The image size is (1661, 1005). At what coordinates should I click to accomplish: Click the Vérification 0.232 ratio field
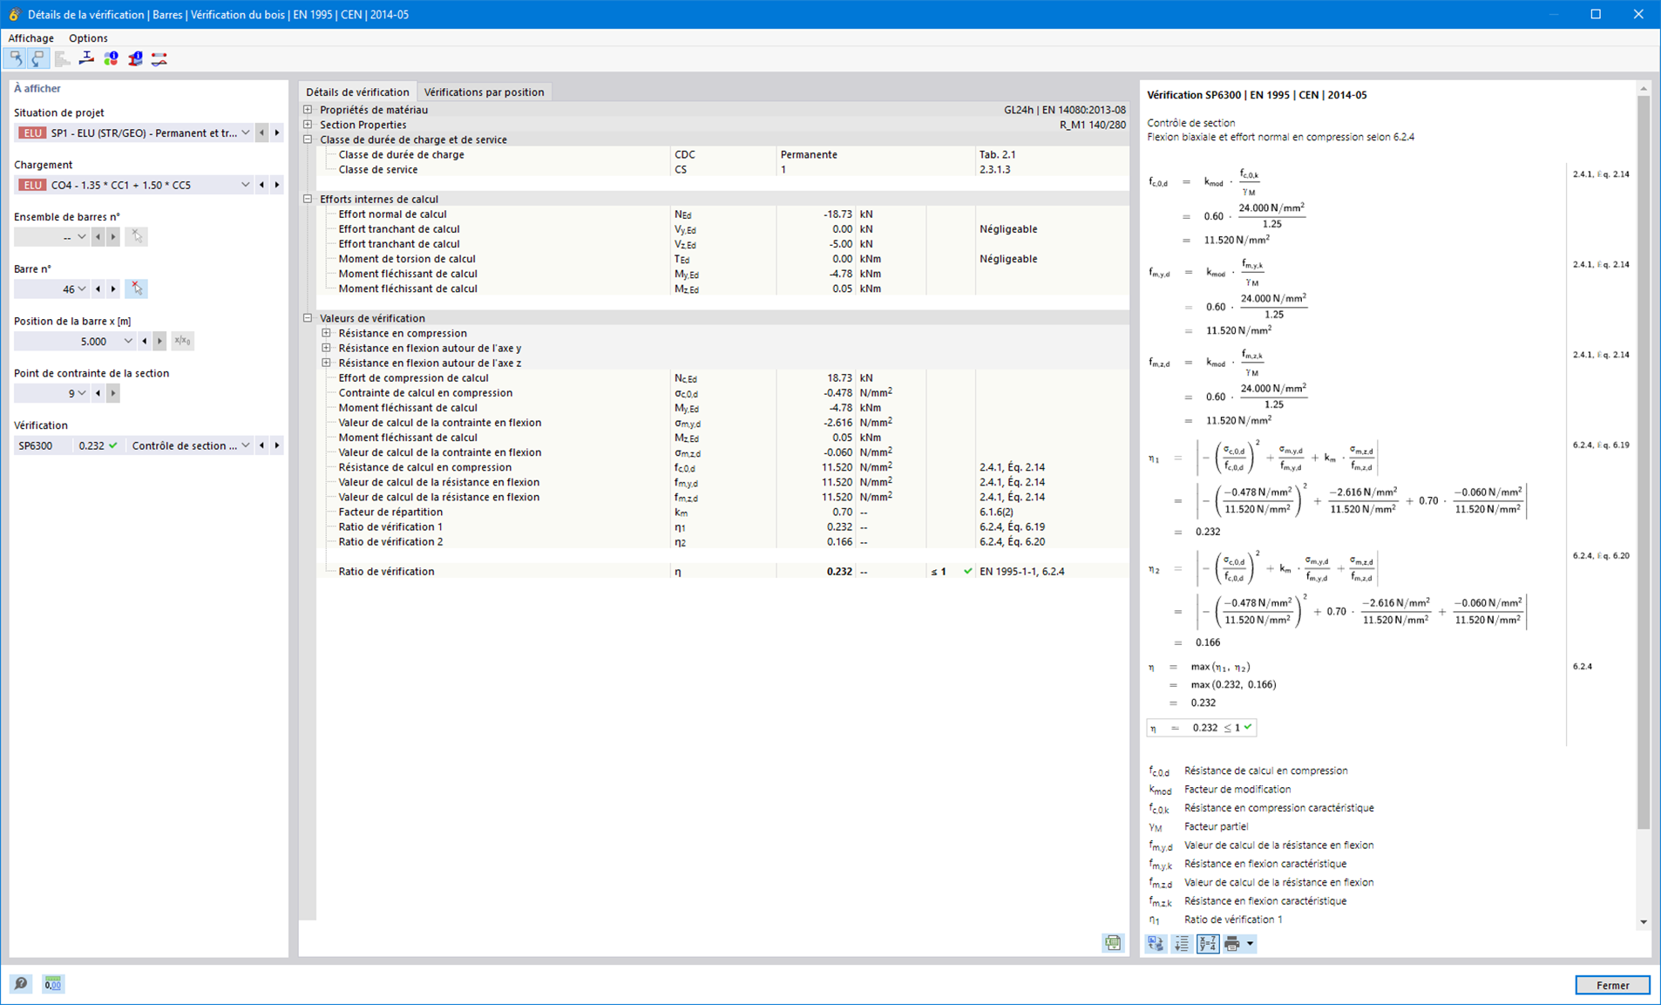click(x=98, y=445)
